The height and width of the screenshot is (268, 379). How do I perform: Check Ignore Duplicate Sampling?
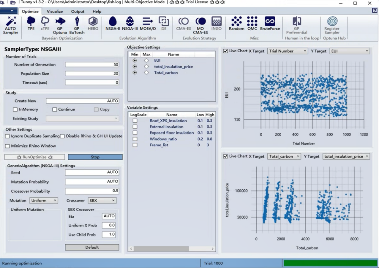8,136
